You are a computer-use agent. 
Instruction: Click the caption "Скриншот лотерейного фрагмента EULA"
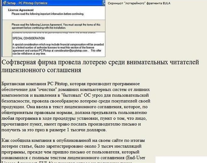pos(139,3)
